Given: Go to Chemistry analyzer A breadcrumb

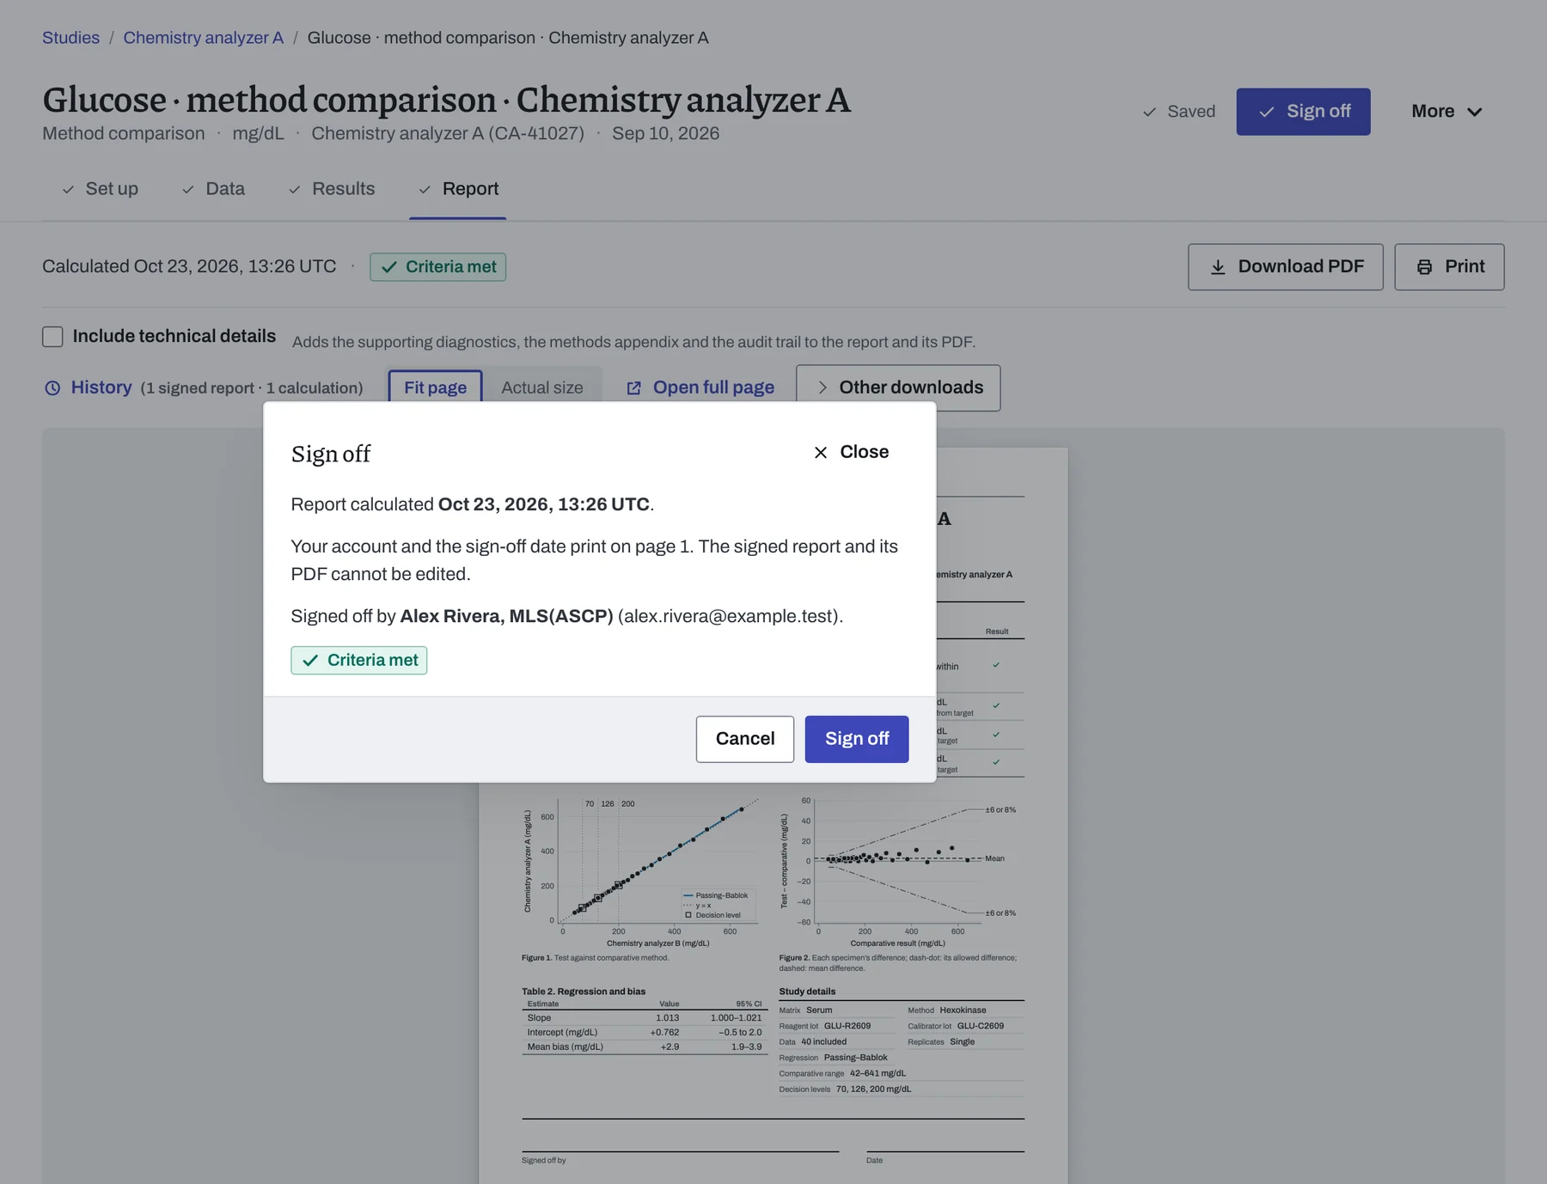Looking at the screenshot, I should (203, 38).
